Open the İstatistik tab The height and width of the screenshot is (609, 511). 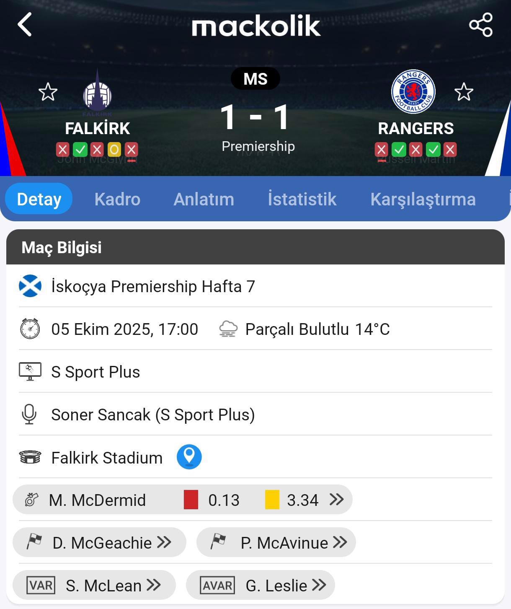(x=302, y=199)
